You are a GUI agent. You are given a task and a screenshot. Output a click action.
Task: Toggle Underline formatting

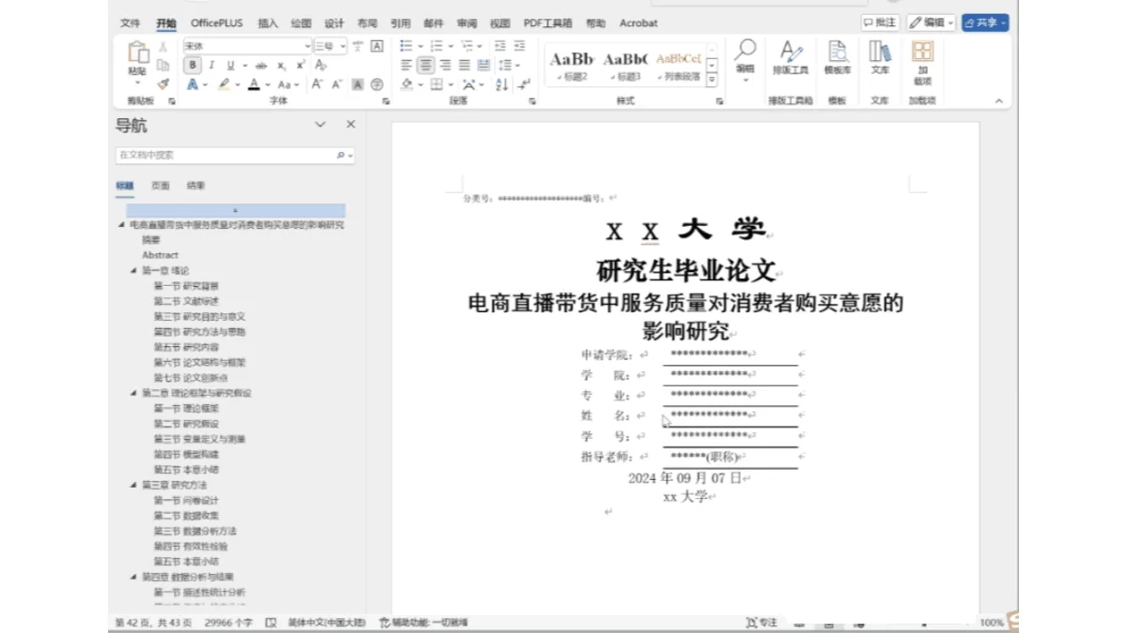pos(230,66)
